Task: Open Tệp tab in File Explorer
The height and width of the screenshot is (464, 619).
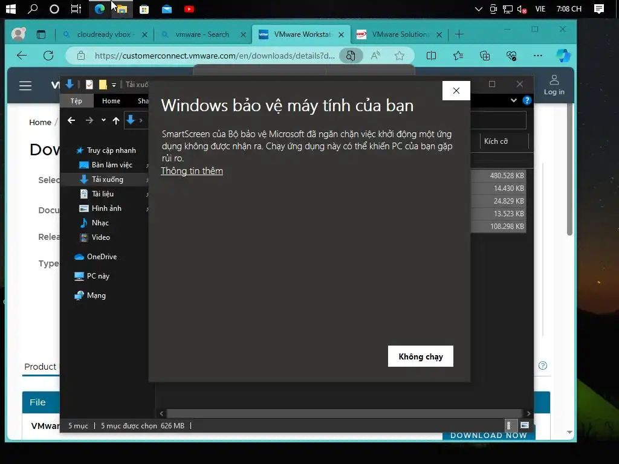Action: (76, 101)
